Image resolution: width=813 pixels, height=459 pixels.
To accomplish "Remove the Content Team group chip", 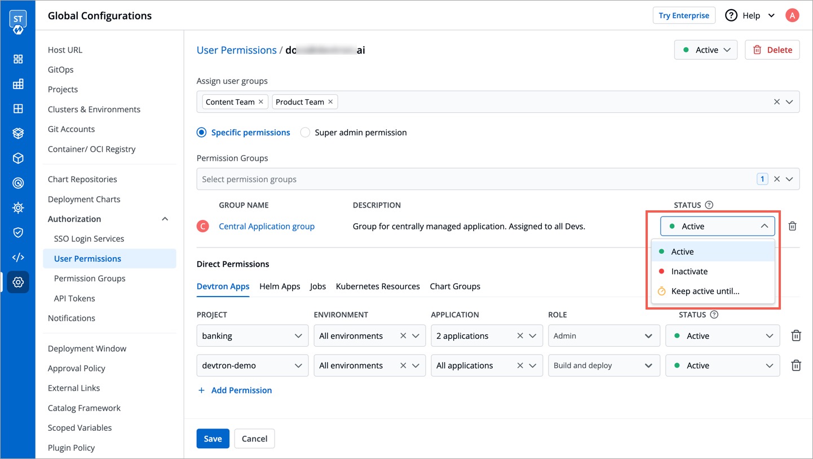I will coord(260,102).
